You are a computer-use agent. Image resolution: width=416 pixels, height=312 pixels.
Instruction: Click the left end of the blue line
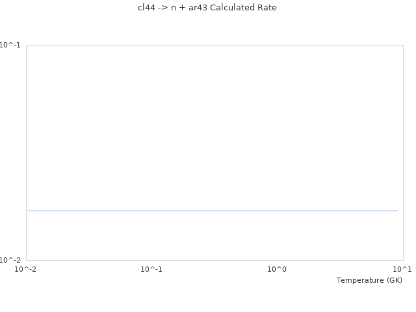click(x=27, y=211)
